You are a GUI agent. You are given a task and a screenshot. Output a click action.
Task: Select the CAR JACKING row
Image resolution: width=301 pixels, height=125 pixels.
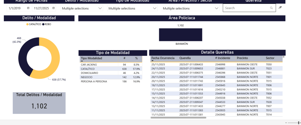click(x=89, y=64)
